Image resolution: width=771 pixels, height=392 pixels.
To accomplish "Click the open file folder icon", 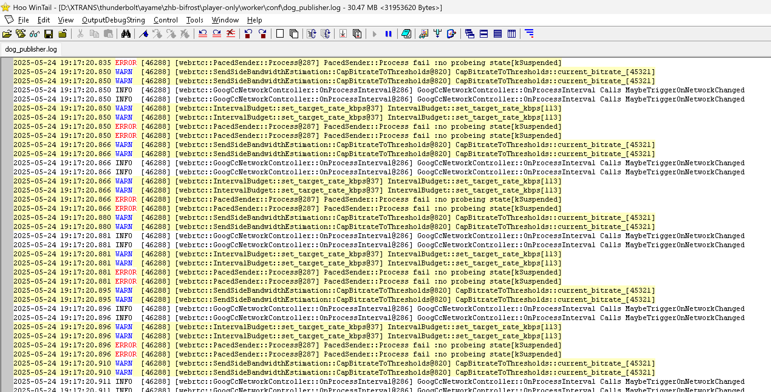I will coord(7,34).
